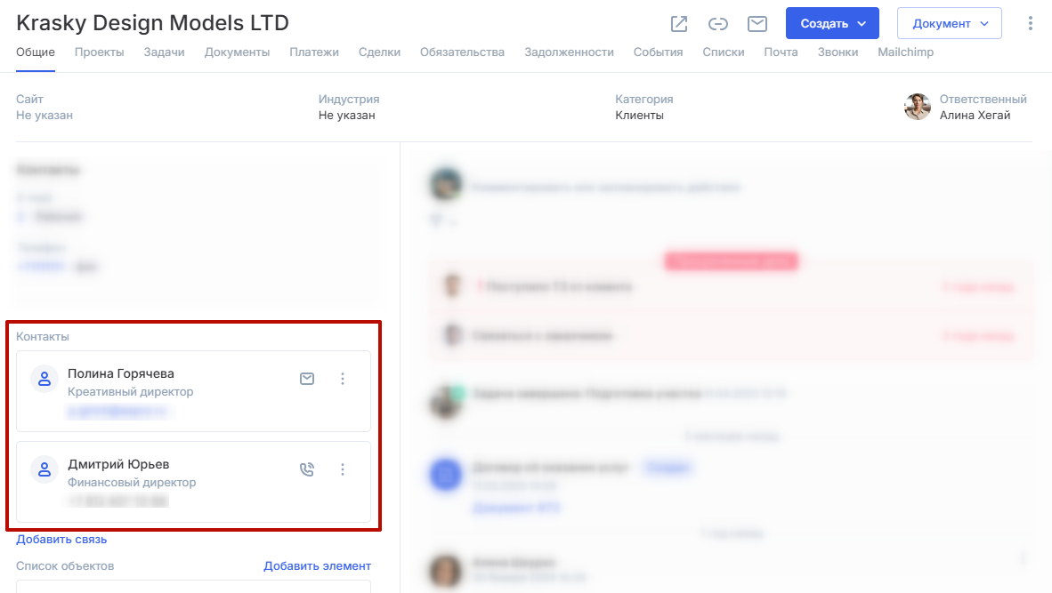Click the Индустрия Не указан value
Screen dimensions: 1052x593
(x=347, y=116)
